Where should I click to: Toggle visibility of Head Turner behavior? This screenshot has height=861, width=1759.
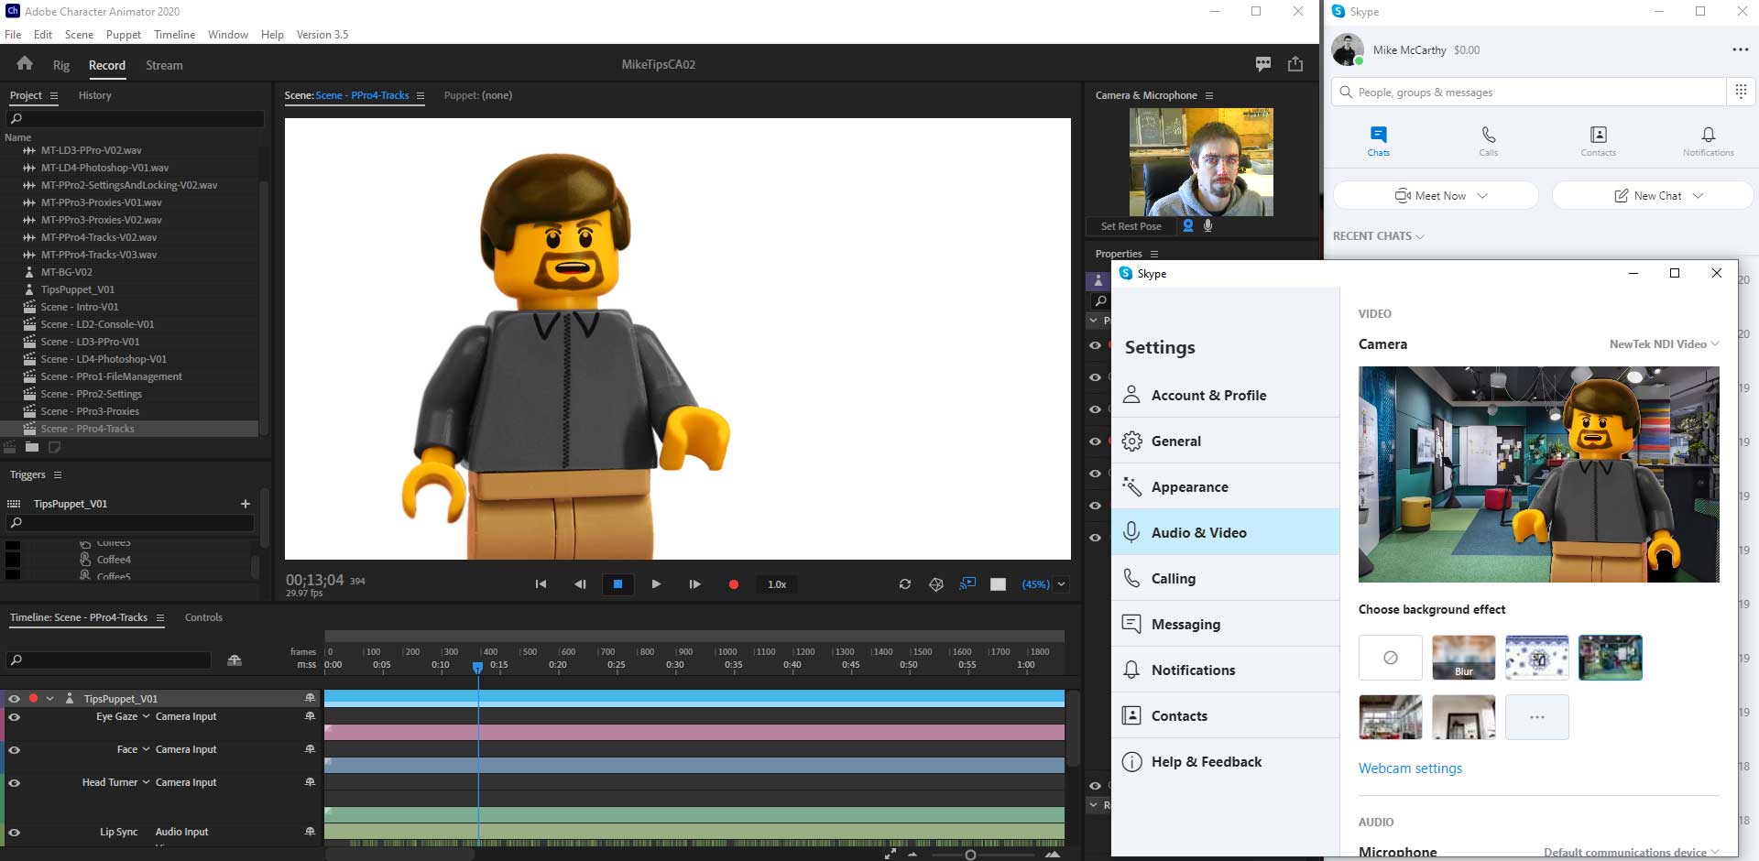pos(14,783)
